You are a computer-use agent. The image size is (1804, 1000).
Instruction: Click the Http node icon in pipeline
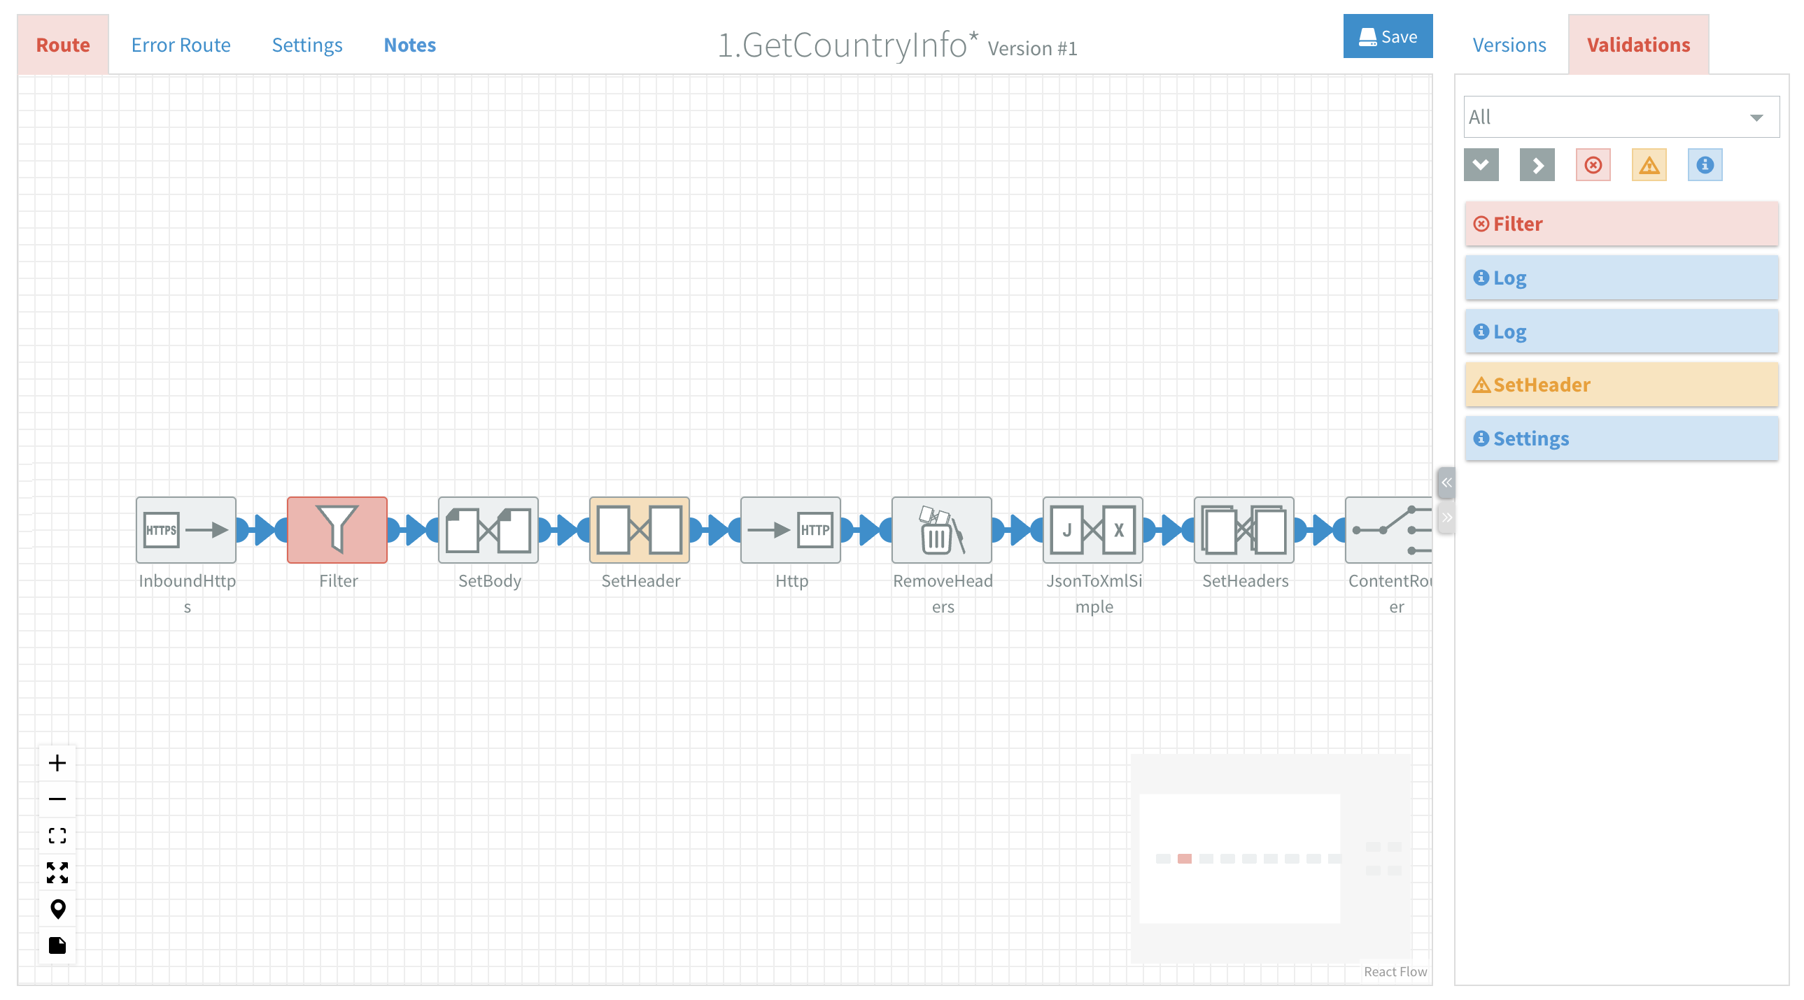(790, 529)
